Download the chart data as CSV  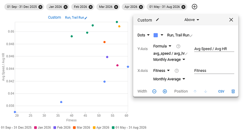click(221, 91)
